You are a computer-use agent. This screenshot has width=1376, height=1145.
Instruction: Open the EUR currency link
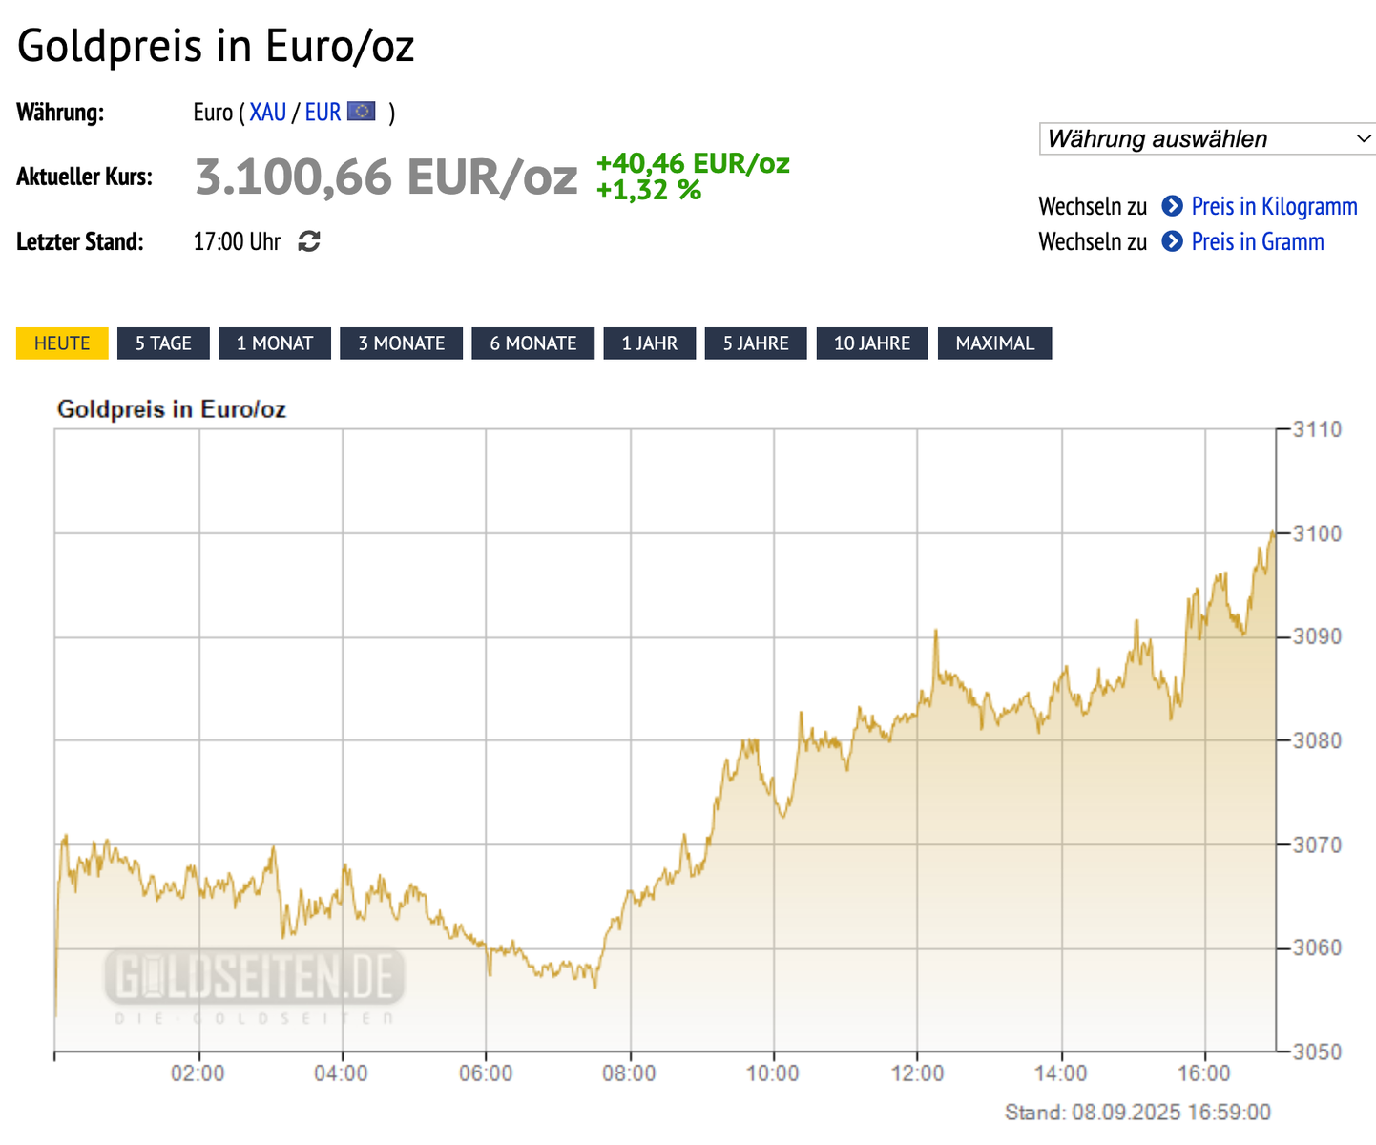pyautogui.click(x=323, y=113)
